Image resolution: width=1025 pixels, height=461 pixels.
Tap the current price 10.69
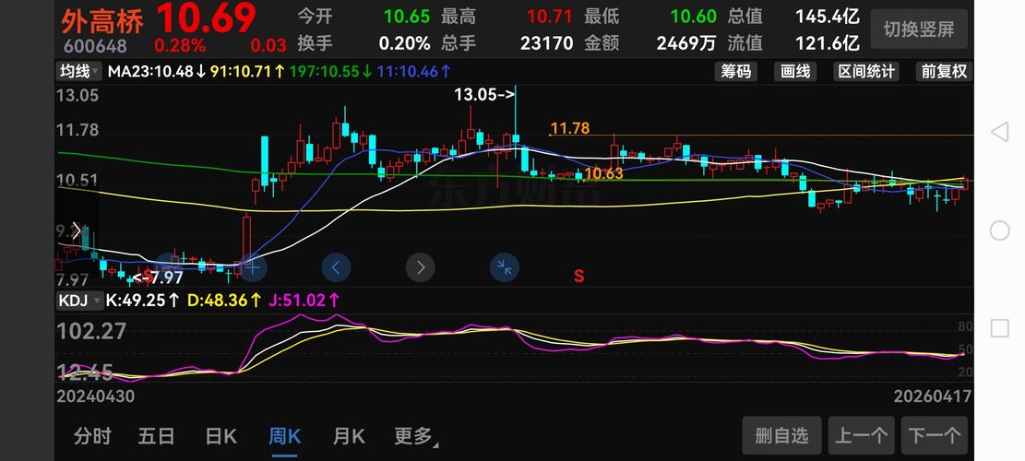click(205, 18)
